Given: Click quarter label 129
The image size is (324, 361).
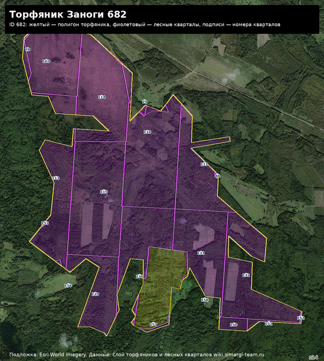Looking at the screenshot, I should [x=96, y=294].
